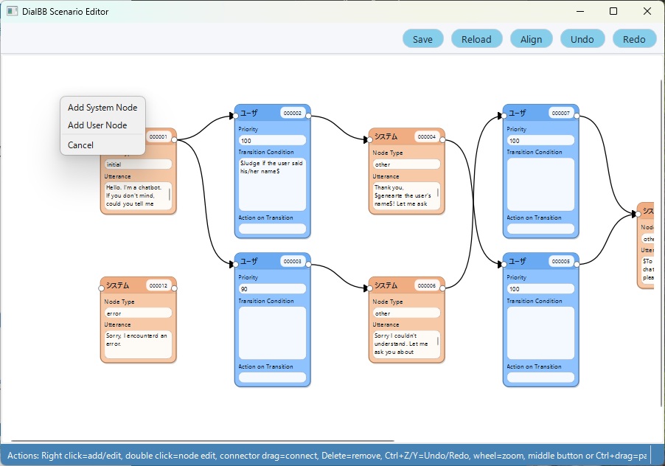Click Transition Condition box of node 000007
The height and width of the screenshot is (466, 665).
pos(540,184)
